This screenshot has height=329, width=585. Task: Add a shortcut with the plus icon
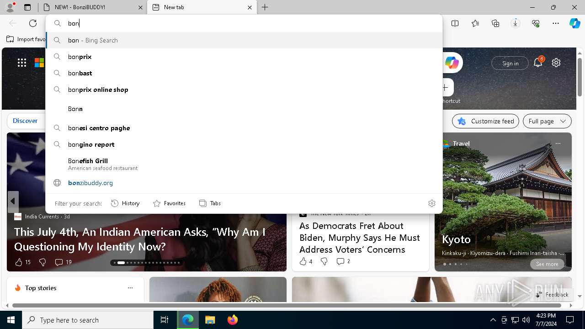(x=446, y=87)
